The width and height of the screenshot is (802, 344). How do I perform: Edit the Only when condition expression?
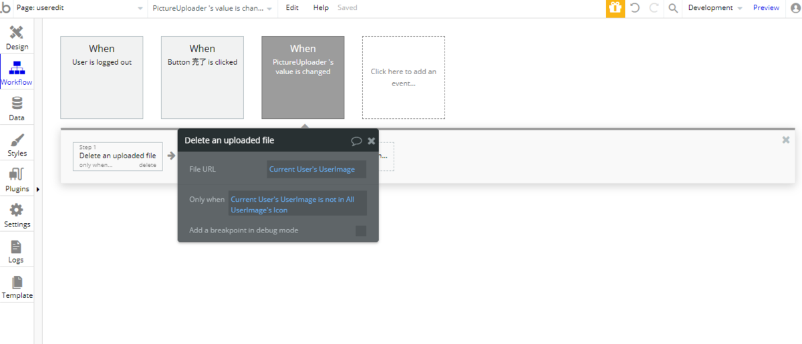coord(297,204)
